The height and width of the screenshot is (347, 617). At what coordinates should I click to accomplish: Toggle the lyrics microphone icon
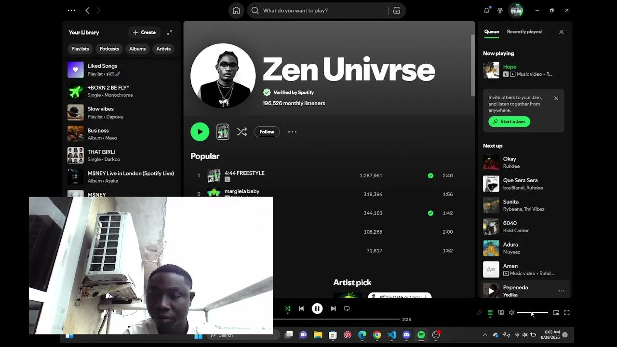coord(479,313)
